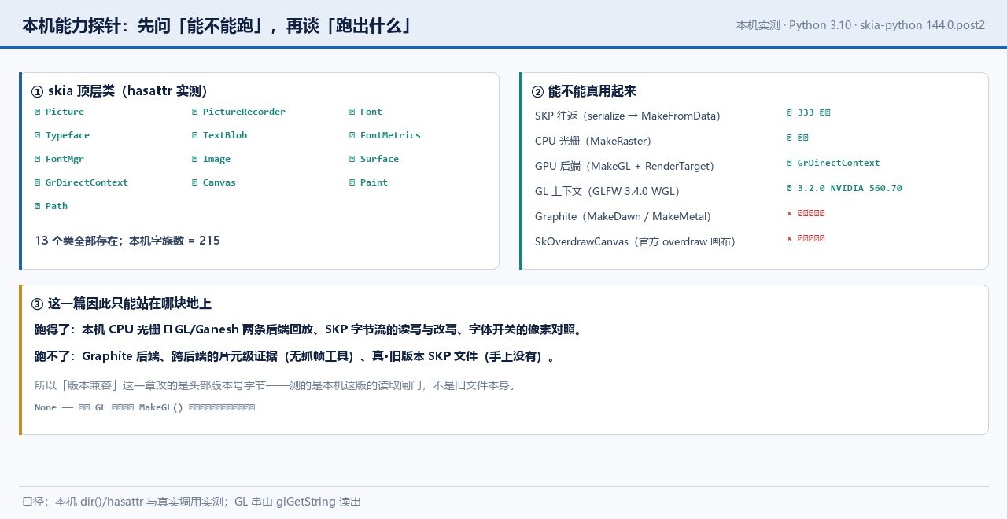The image size is (1007, 519).
Task: Select the note starting '所以「版本兼容」这一章'
Action: coord(275,385)
